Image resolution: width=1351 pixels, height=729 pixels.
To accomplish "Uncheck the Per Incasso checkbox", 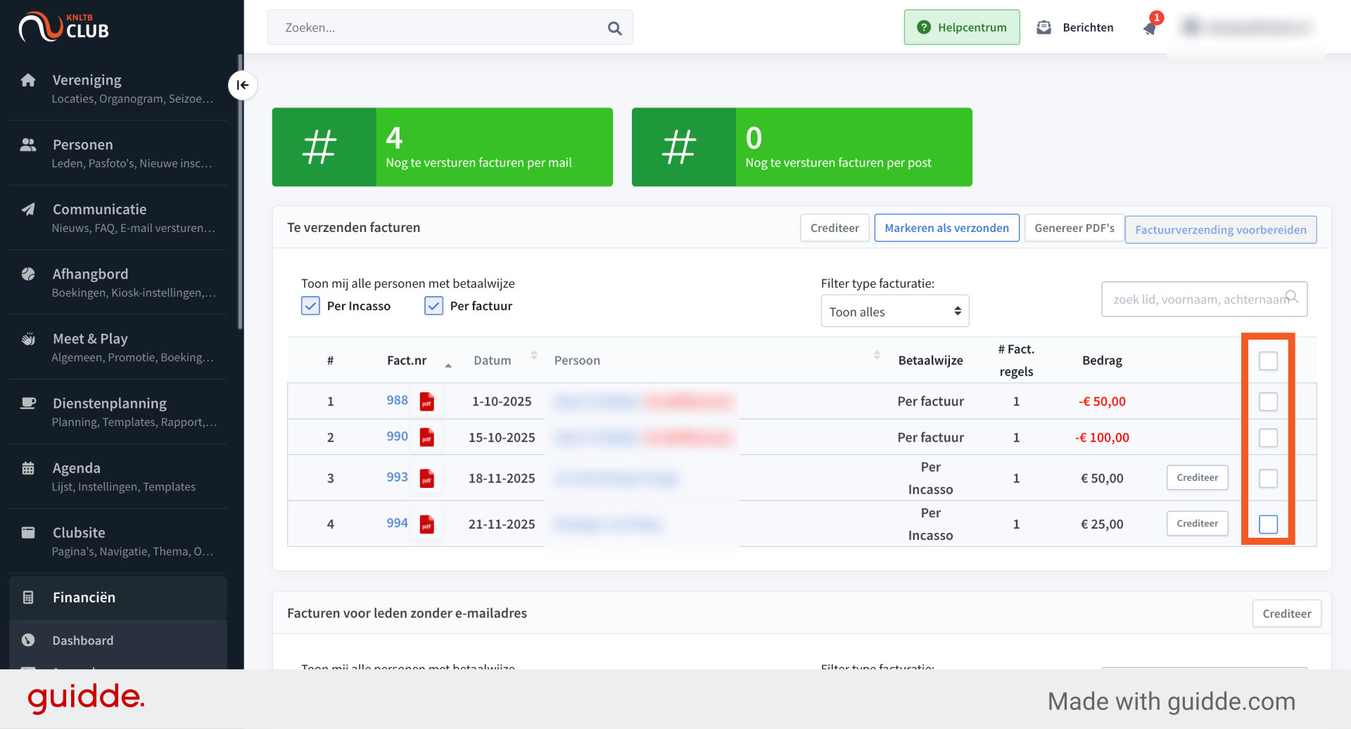I will tap(310, 306).
